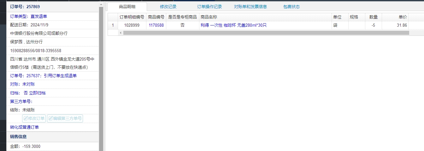The width and height of the screenshot is (424, 151).
Task: Click the 对账: 未对账 status
Action: point(22,84)
